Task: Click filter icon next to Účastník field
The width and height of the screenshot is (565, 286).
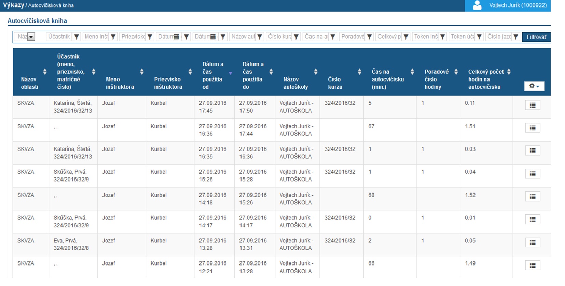Action: [77, 37]
